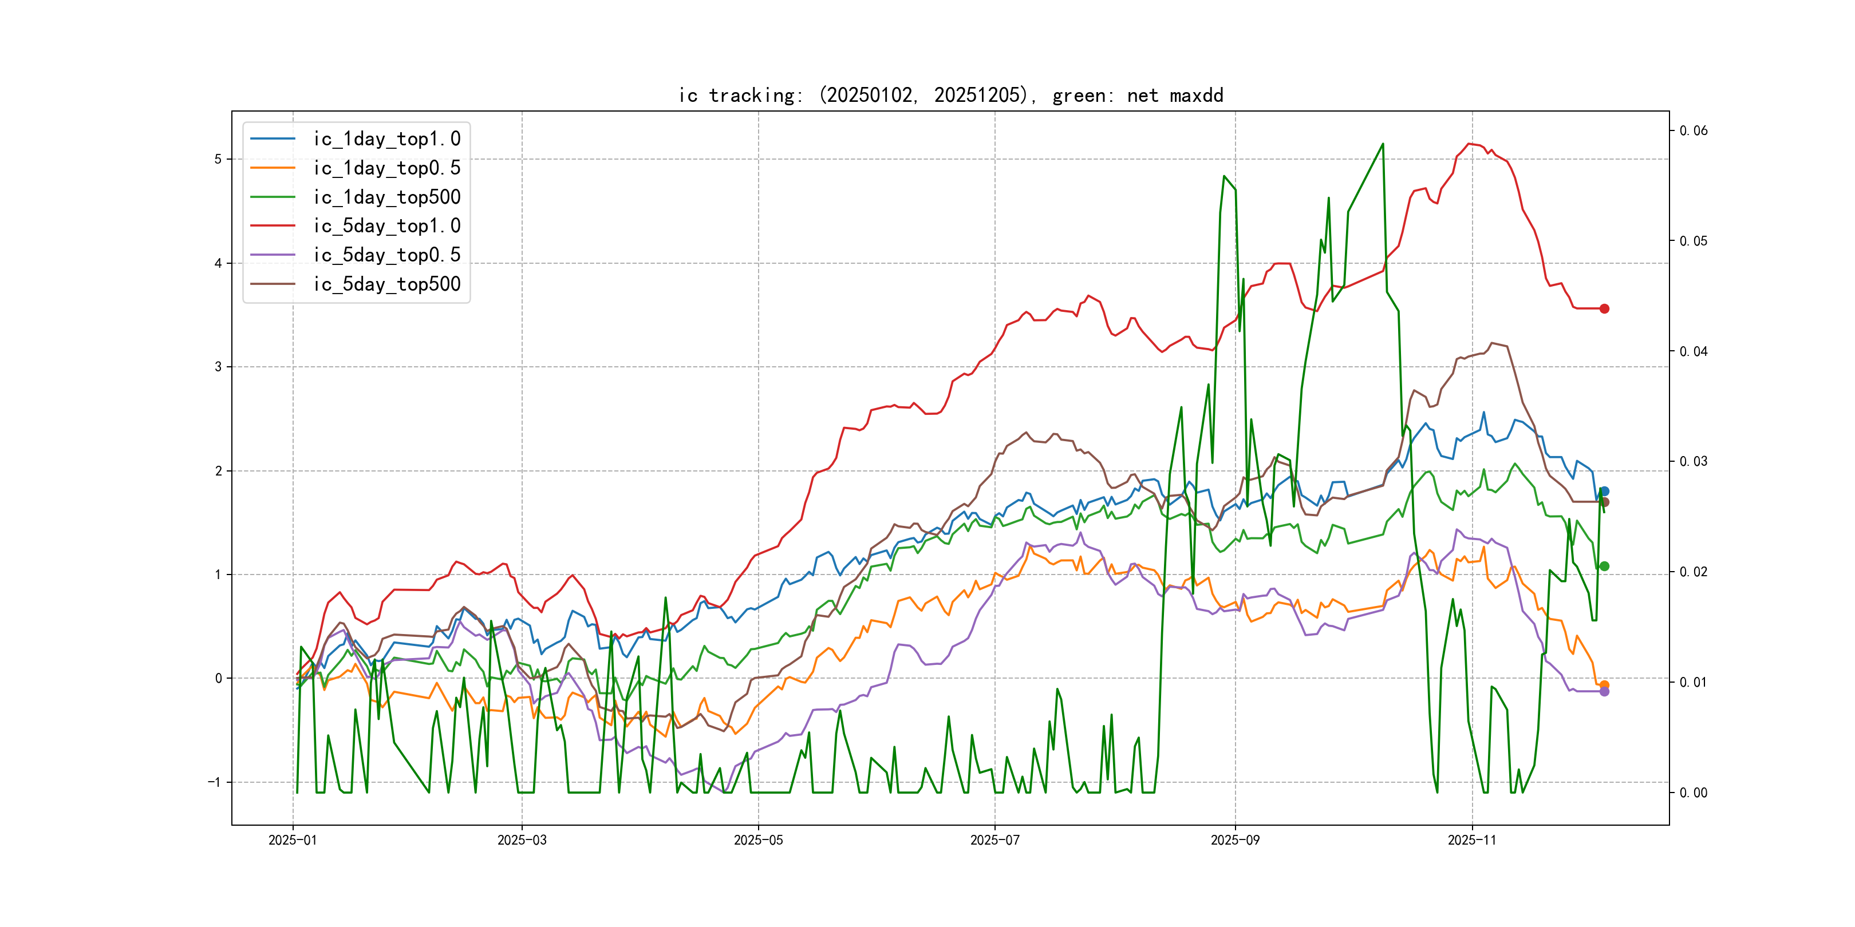Image resolution: width=1855 pixels, height=927 pixels.
Task: Click the blue line sample in the legend
Action: coord(272,139)
